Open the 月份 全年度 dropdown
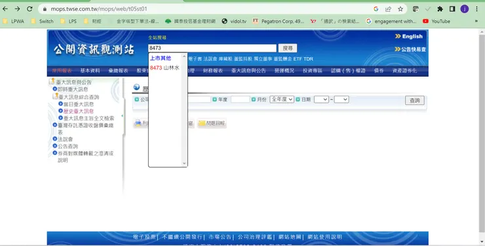 tap(282, 99)
